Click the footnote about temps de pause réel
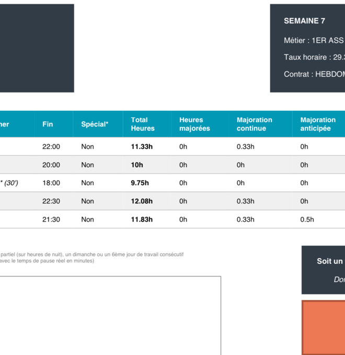The image size is (345, 355). point(47,261)
